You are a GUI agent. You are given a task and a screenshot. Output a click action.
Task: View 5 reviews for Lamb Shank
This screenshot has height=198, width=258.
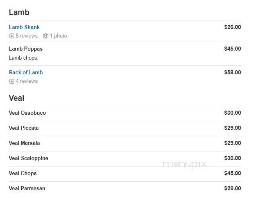(x=27, y=36)
